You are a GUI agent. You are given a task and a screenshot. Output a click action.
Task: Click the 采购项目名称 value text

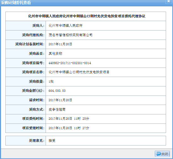tap(79, 72)
